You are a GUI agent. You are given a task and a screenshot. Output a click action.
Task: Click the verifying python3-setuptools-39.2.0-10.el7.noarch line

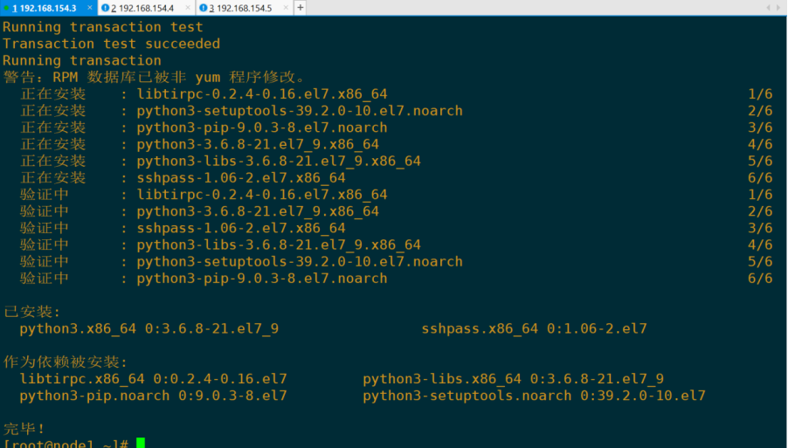click(x=396, y=261)
